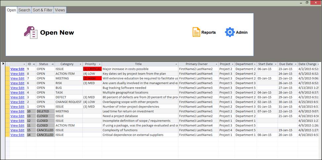The width and height of the screenshot is (322, 160).
Task: Select "Number of inter-project dependencies" cell
Action: click(x=140, y=107)
